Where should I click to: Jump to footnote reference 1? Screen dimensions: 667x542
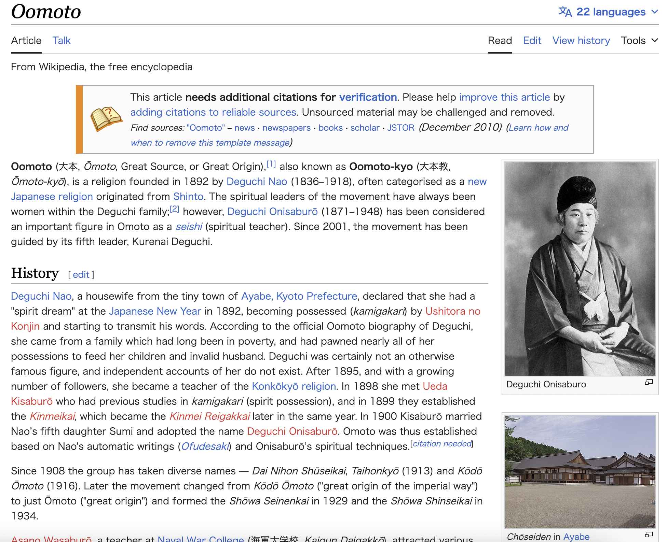pos(271,164)
